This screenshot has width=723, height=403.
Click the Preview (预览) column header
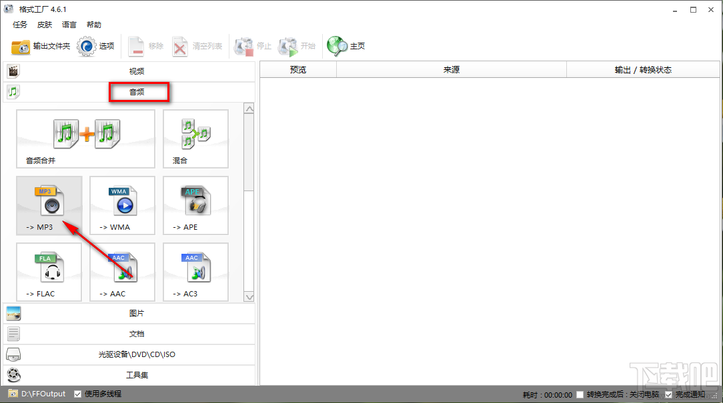point(298,69)
